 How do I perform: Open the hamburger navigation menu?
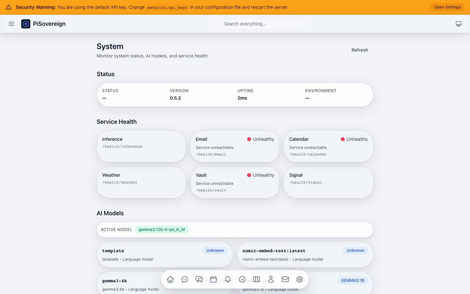11,24
